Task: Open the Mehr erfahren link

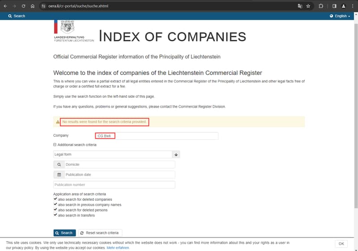Action: click(x=118, y=248)
